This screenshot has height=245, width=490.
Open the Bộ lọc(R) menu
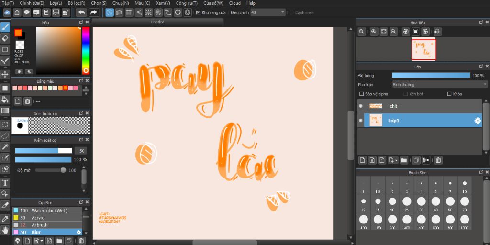[x=77, y=3]
